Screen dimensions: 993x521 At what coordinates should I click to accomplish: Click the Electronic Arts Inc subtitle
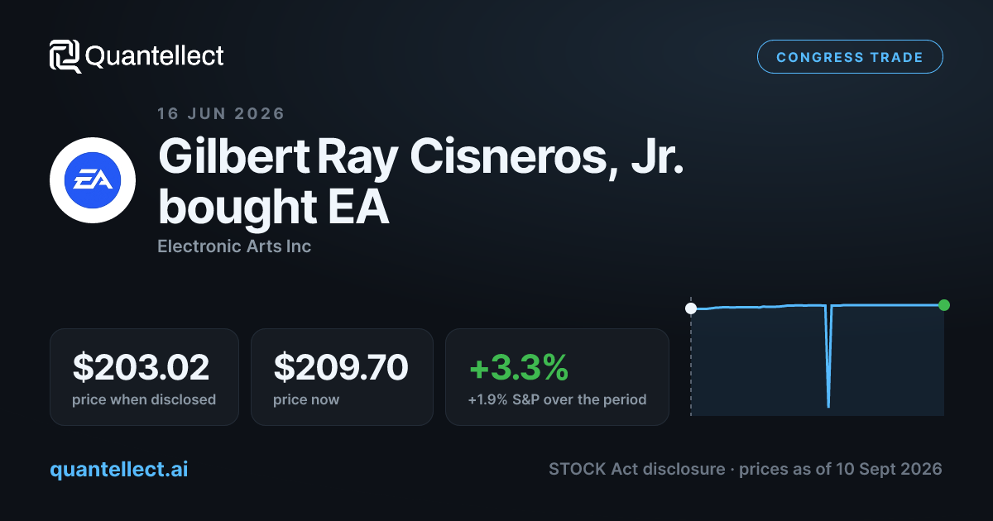tap(234, 246)
